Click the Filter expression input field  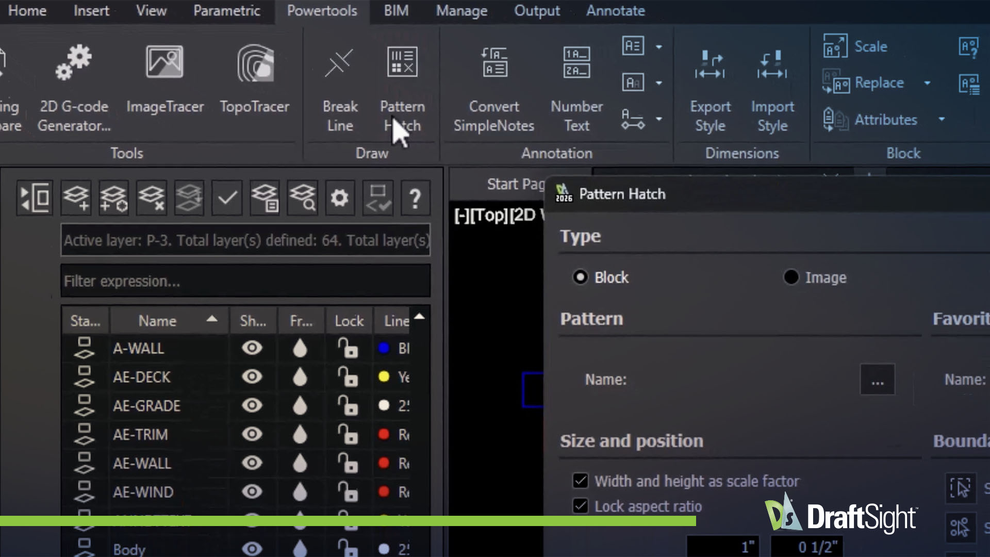point(245,281)
